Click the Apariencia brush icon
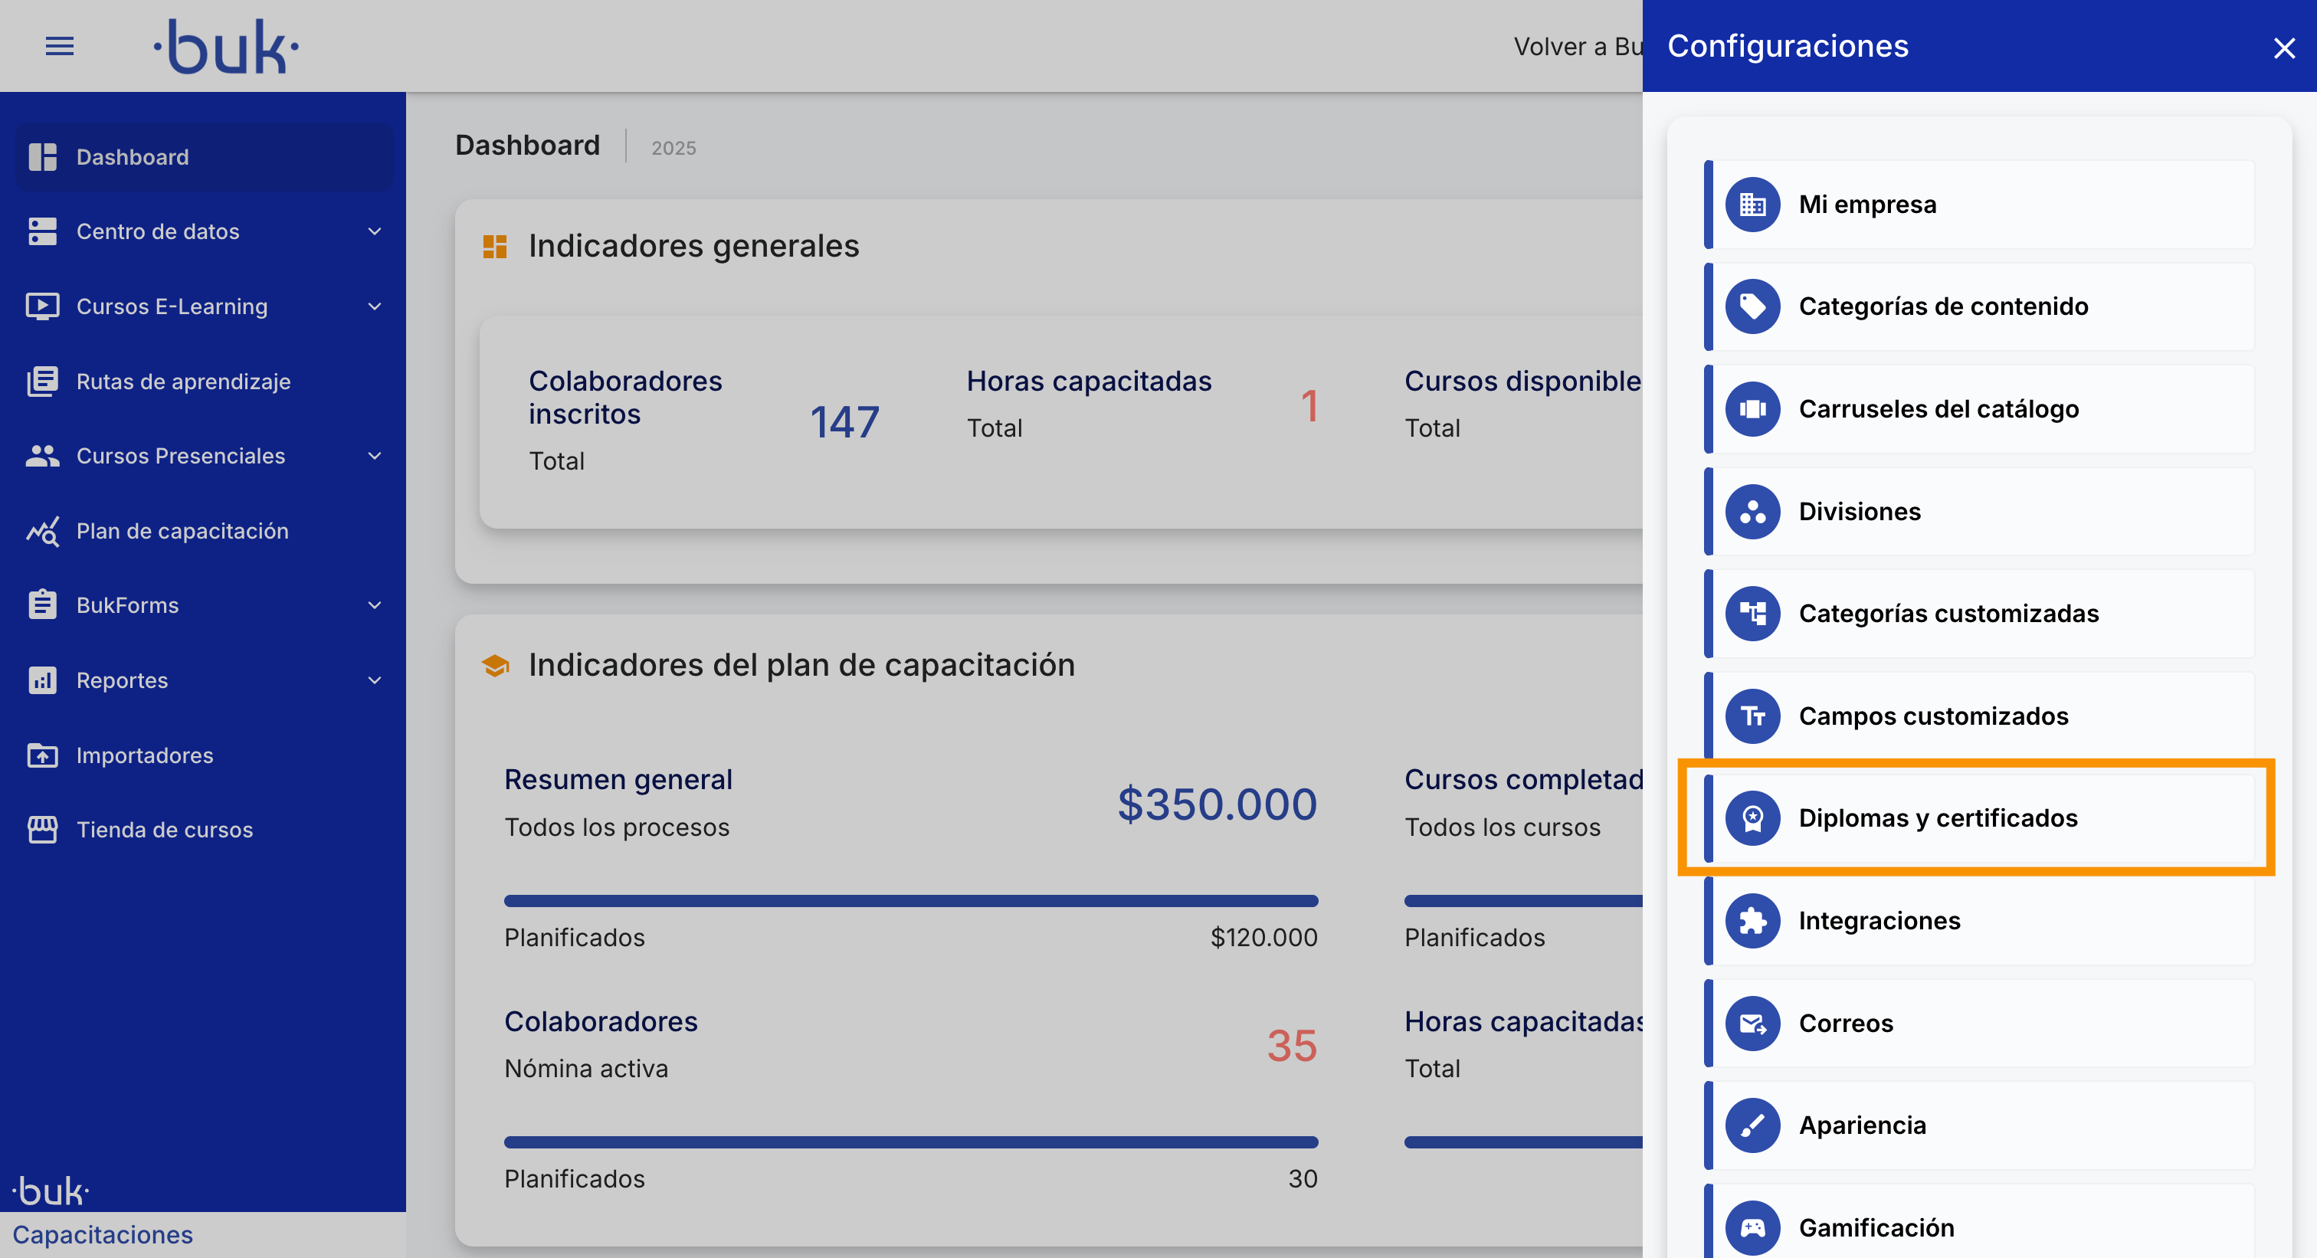Viewport: 2317px width, 1258px height. 1752,1125
